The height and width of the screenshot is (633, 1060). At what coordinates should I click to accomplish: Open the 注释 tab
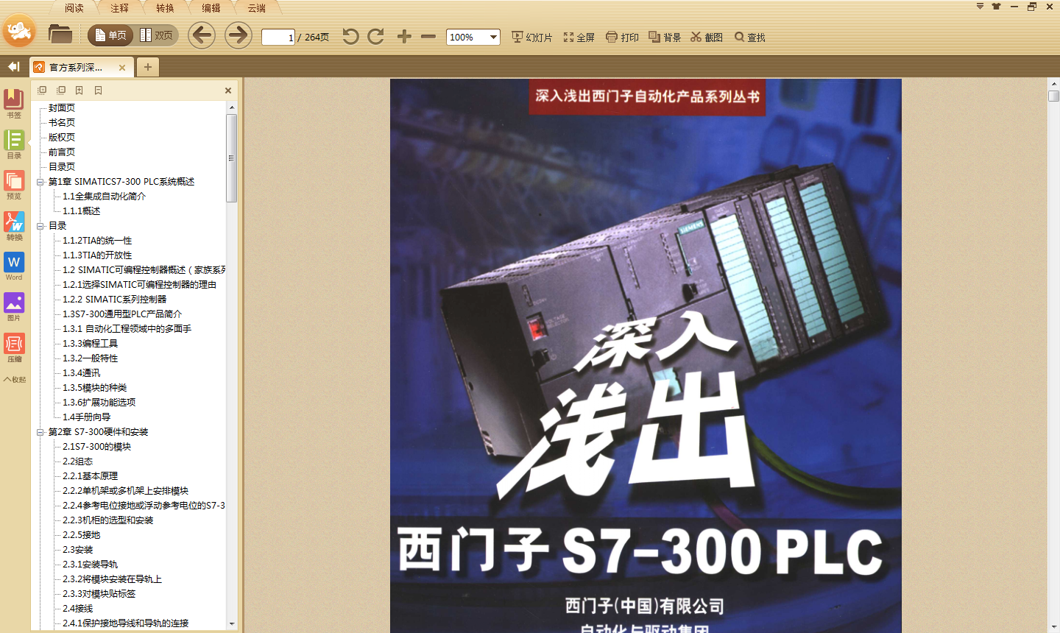(119, 8)
